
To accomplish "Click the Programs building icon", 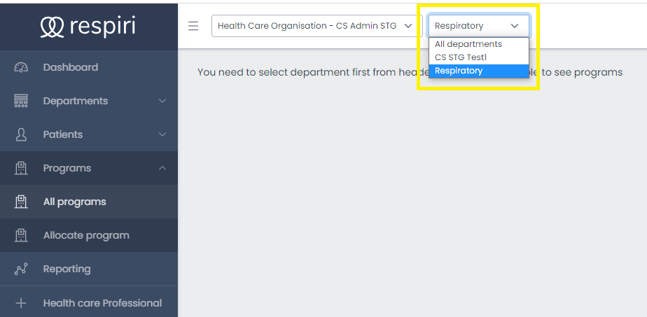I will point(21,168).
